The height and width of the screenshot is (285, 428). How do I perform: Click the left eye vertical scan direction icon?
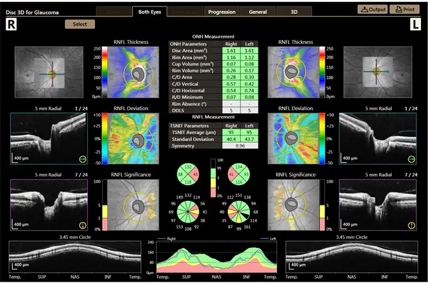411,226
